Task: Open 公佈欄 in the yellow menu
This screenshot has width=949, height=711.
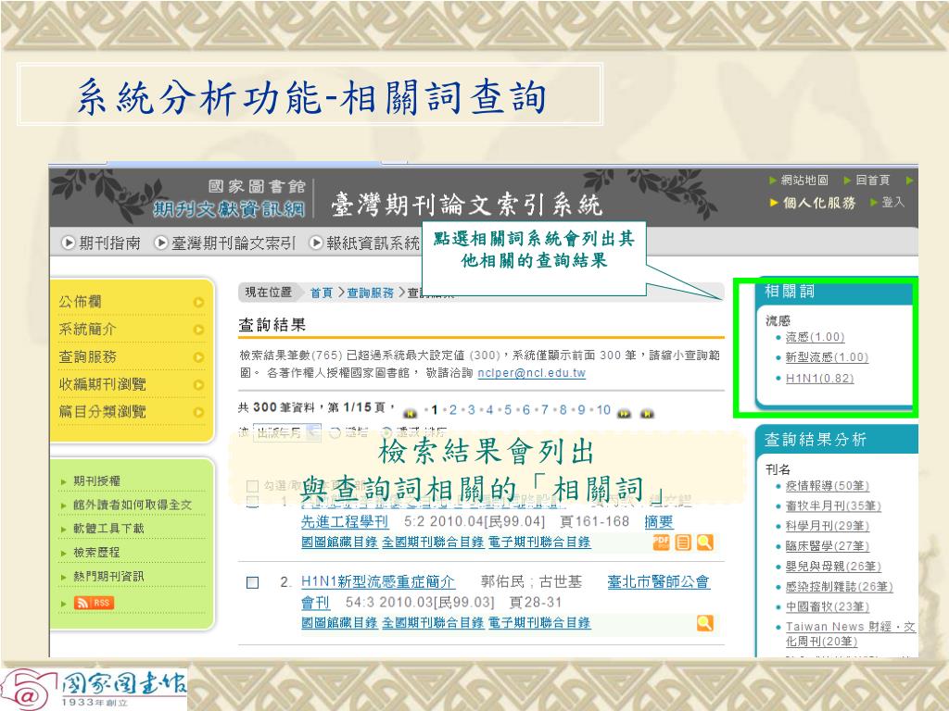Action: [x=80, y=302]
